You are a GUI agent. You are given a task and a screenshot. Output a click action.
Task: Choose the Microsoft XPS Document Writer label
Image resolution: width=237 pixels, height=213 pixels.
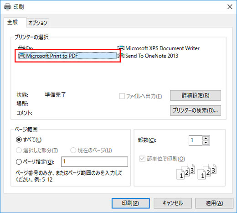[162, 48]
